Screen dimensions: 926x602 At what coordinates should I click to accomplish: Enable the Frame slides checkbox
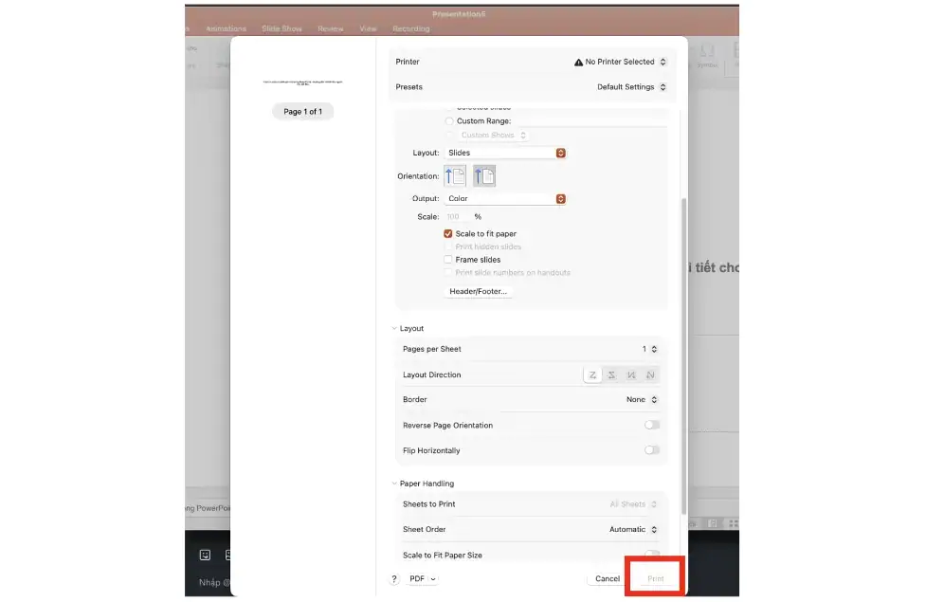coord(448,259)
